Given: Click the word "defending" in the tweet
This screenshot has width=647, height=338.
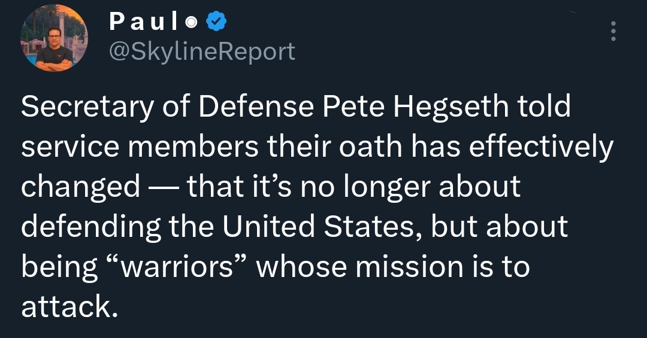Looking at the screenshot, I should tap(91, 227).
